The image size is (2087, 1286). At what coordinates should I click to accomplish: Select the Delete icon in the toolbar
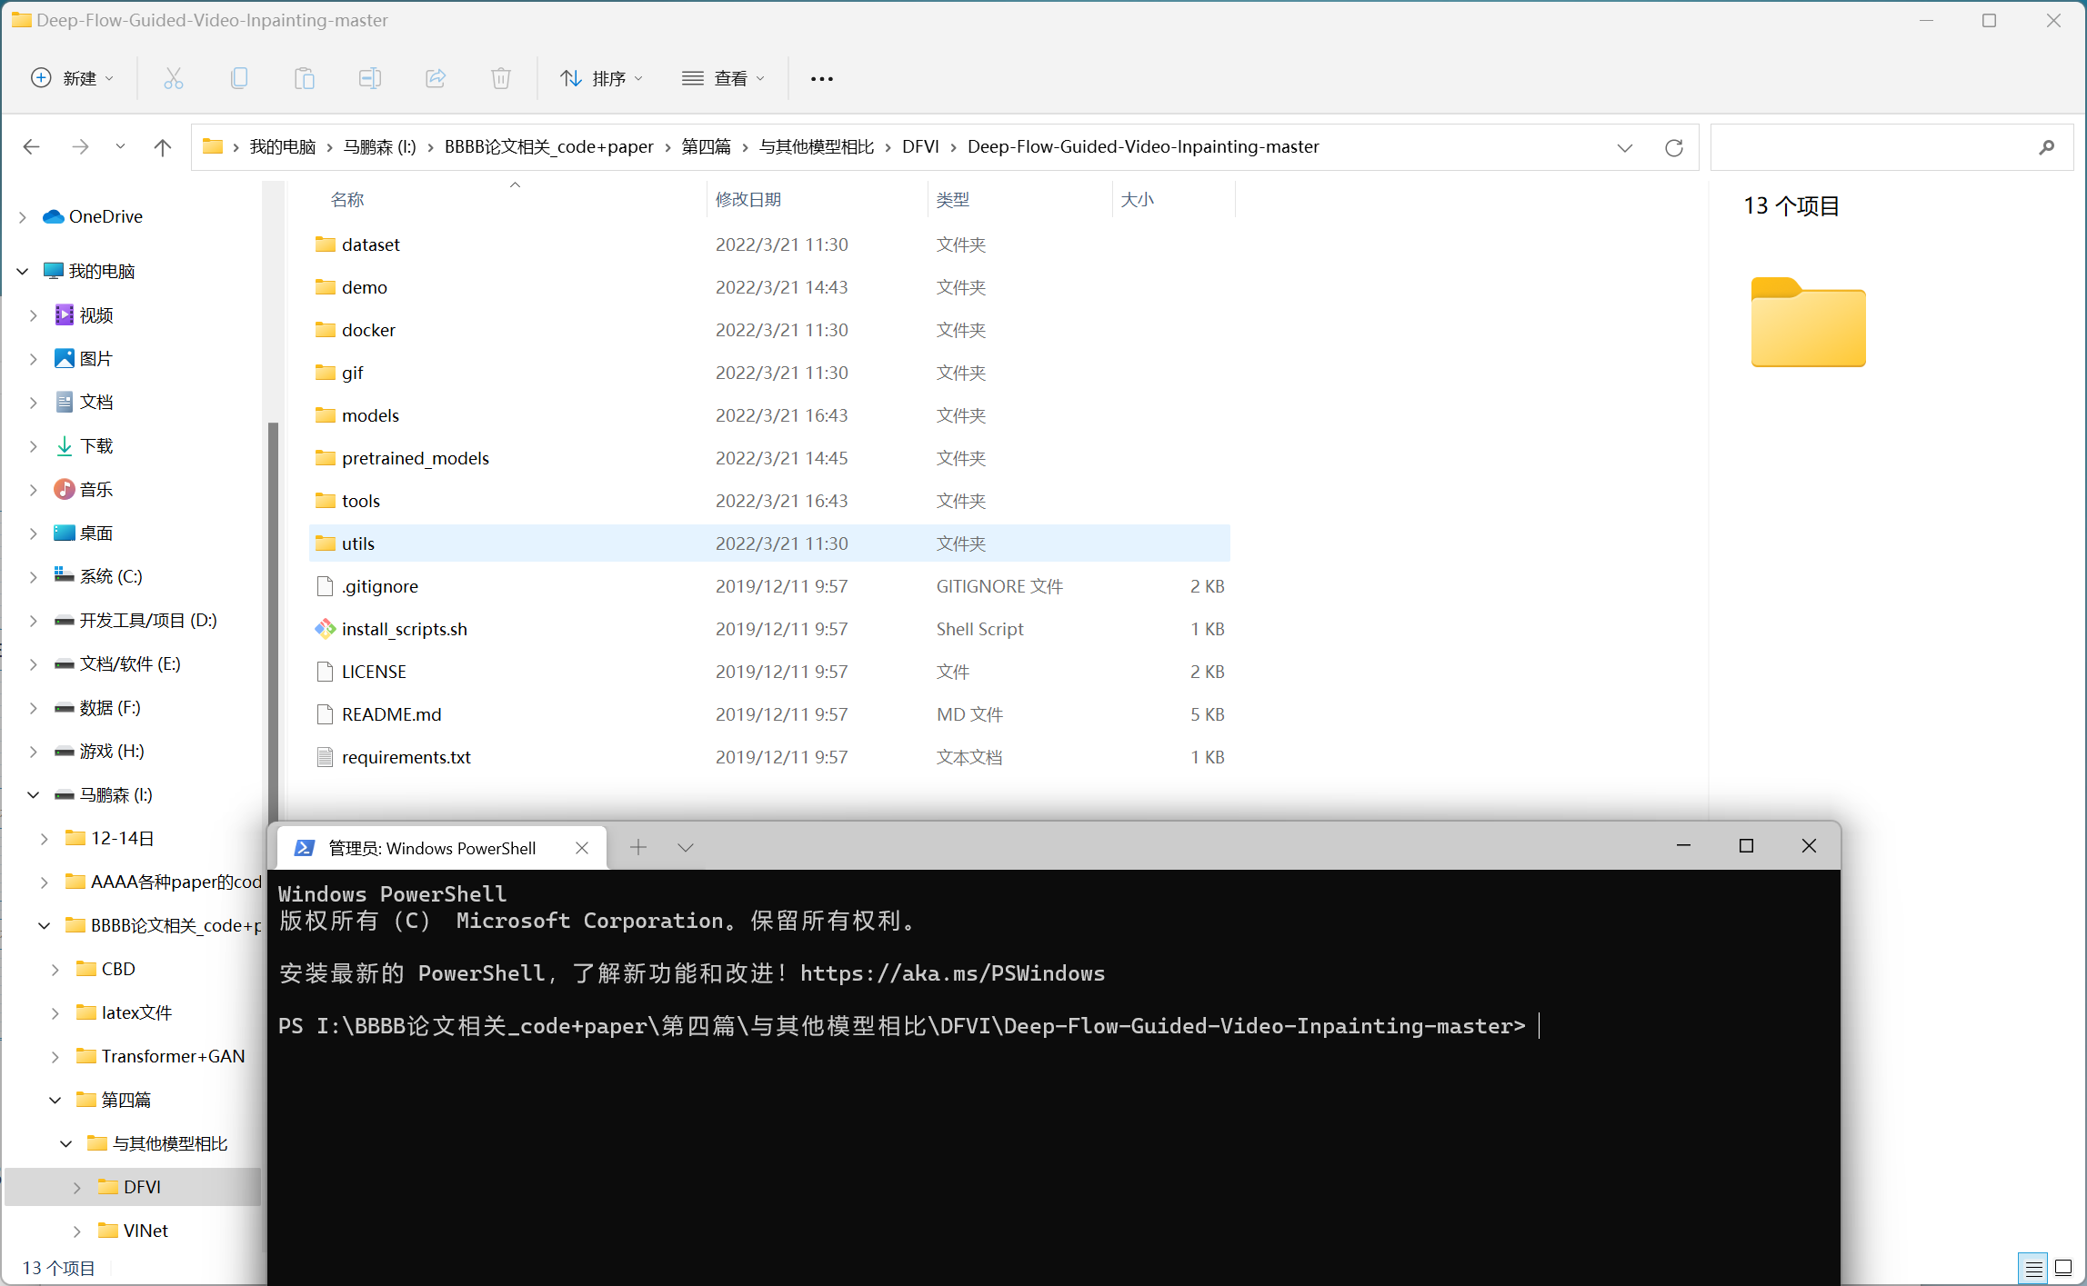[501, 78]
